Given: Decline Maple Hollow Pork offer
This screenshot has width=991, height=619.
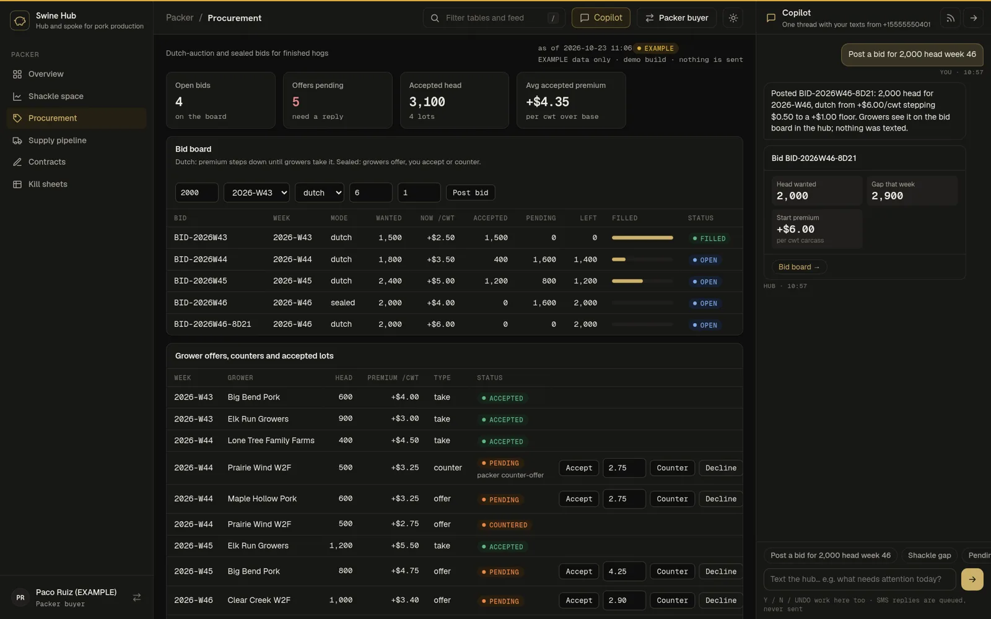Looking at the screenshot, I should pos(721,499).
